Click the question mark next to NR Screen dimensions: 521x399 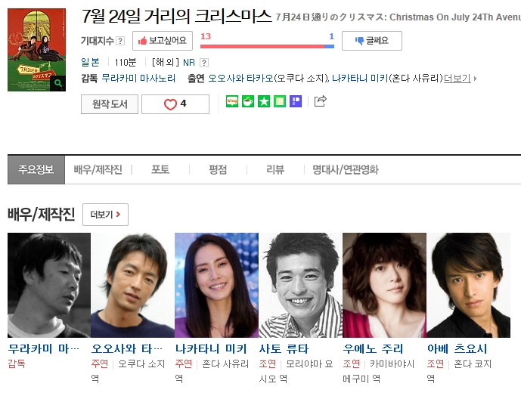coord(204,63)
